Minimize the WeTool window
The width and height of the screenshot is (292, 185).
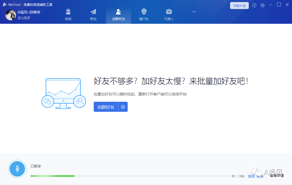pos(271,5)
